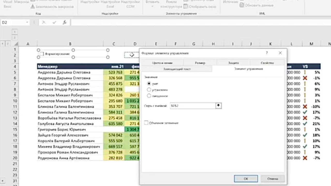This screenshot has width=331, height=186.
Task: Toggle the Форматирование checkbox on the sheet
Action: point(42,54)
